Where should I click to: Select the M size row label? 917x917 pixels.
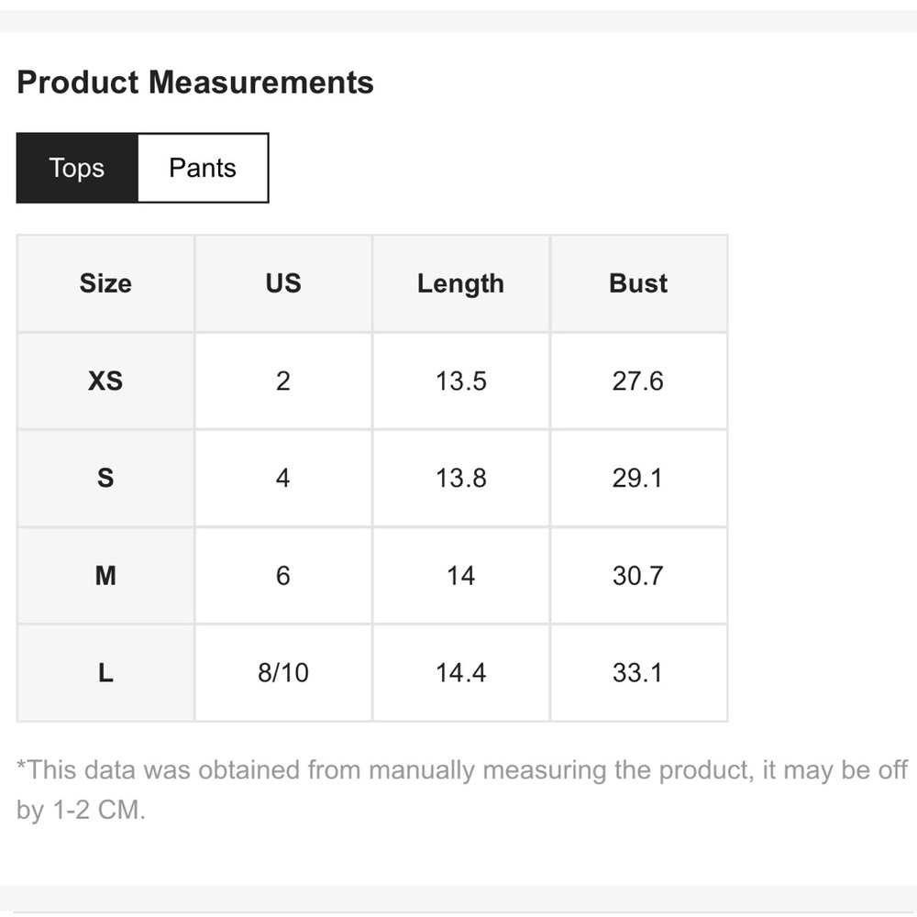(105, 576)
